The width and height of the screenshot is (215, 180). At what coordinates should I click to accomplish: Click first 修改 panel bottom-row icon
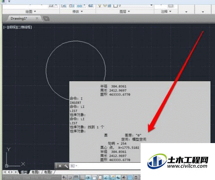coord(64,6)
